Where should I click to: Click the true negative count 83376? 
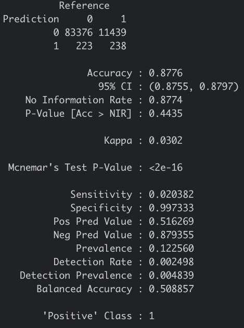pos(79,33)
